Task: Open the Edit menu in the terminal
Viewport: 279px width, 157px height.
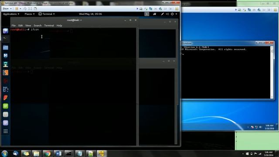Action: [20, 25]
